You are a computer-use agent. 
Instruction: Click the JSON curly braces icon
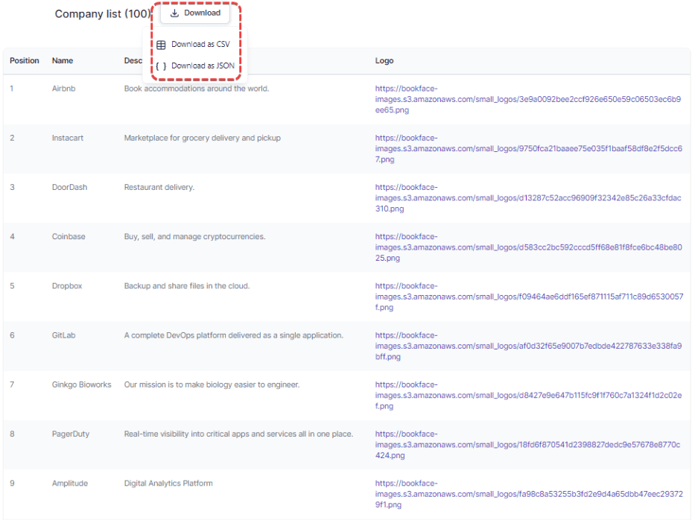tap(161, 66)
